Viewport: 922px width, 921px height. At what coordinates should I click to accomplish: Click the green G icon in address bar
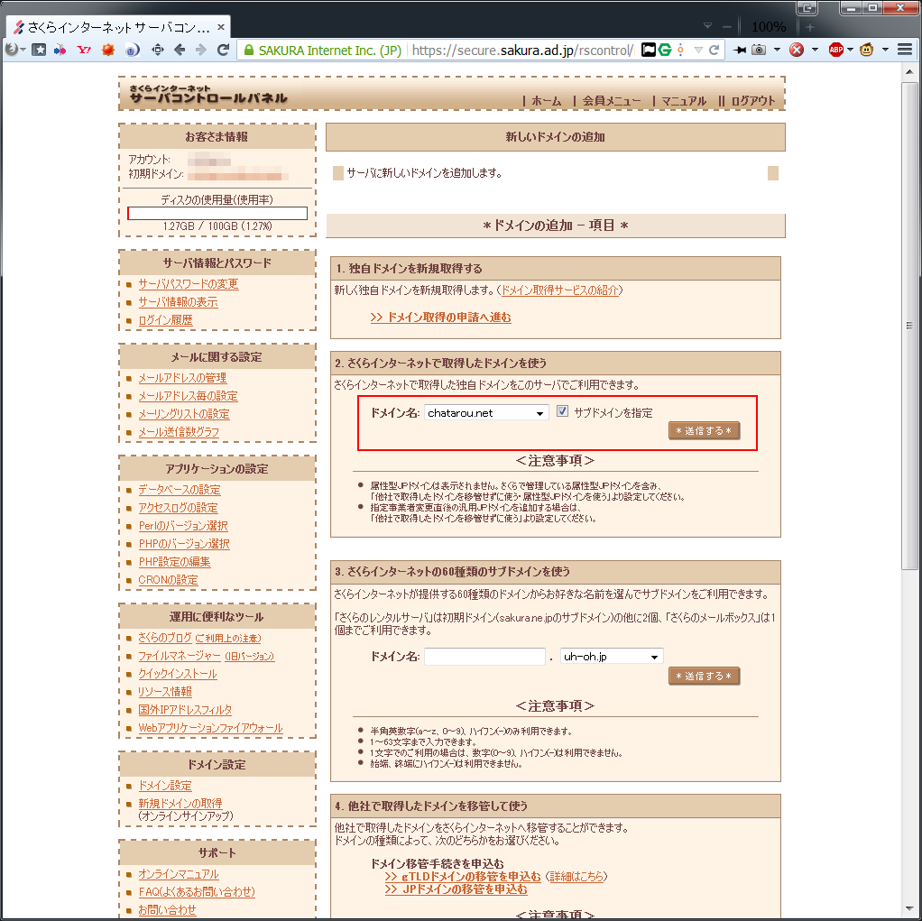pyautogui.click(x=665, y=50)
